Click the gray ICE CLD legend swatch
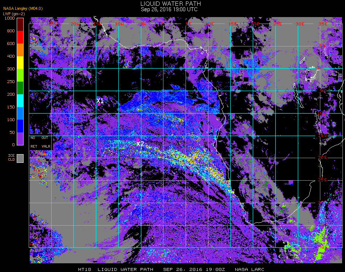This screenshot has width=345, height=272. click(20, 158)
